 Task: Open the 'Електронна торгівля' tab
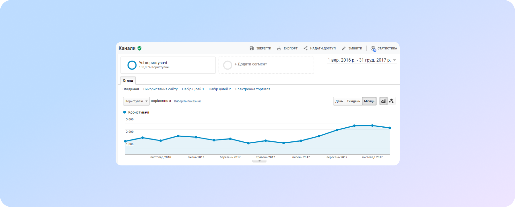253,89
